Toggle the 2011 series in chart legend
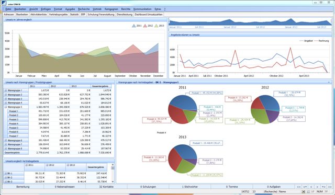 click(x=137, y=26)
